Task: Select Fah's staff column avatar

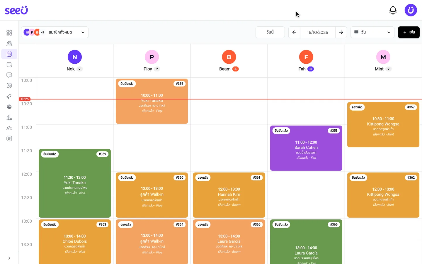Action: (x=306, y=57)
